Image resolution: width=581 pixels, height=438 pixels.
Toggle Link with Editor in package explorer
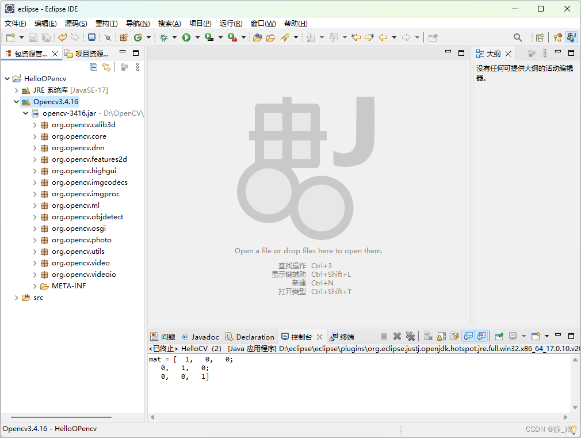(107, 67)
